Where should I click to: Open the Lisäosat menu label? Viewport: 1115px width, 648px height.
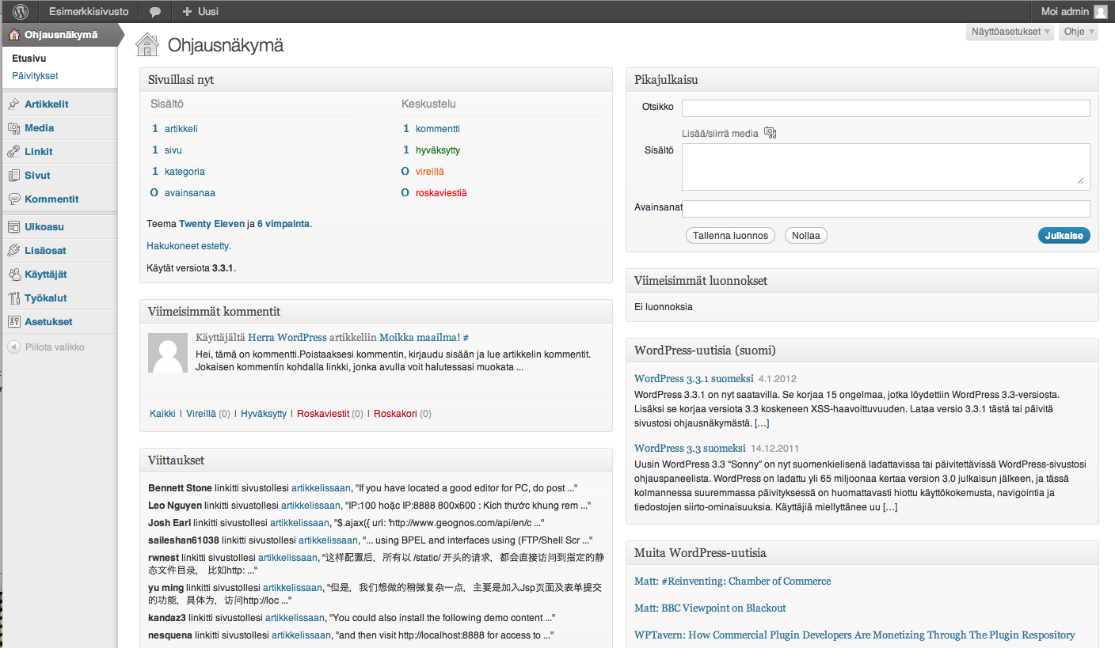tap(45, 251)
